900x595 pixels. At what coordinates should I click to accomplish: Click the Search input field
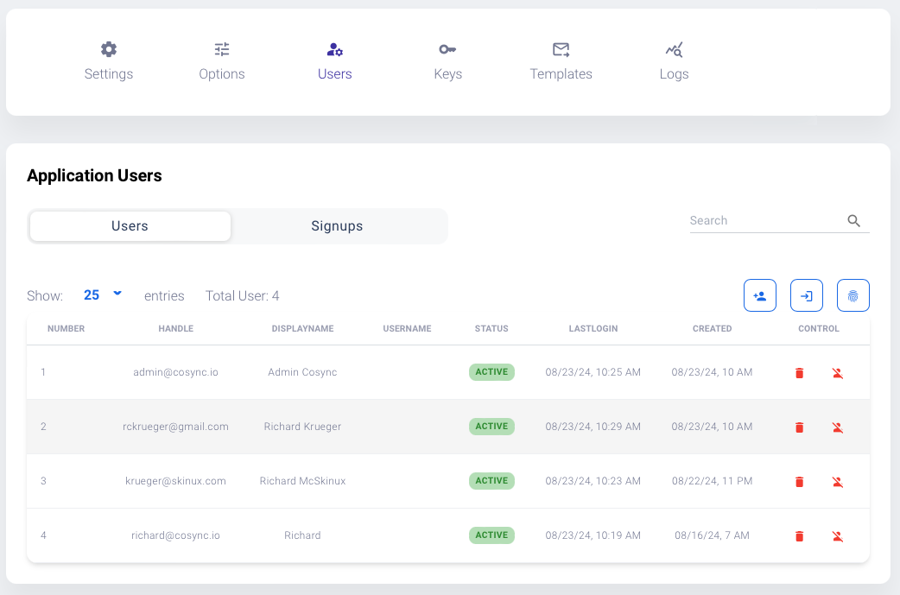point(767,221)
